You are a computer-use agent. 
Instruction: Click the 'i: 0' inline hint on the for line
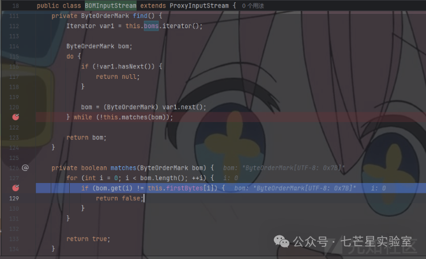231,178
